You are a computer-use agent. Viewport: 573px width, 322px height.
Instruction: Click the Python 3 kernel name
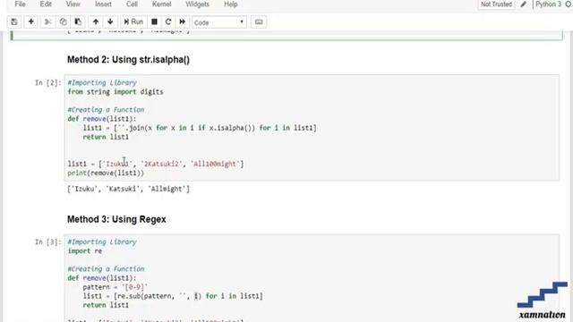click(x=548, y=4)
